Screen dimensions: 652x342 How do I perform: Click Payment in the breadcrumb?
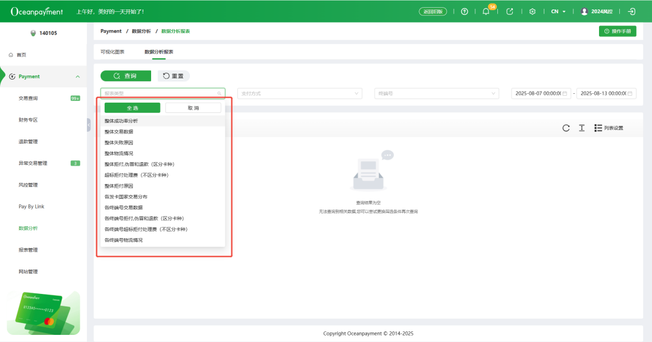[x=111, y=31]
